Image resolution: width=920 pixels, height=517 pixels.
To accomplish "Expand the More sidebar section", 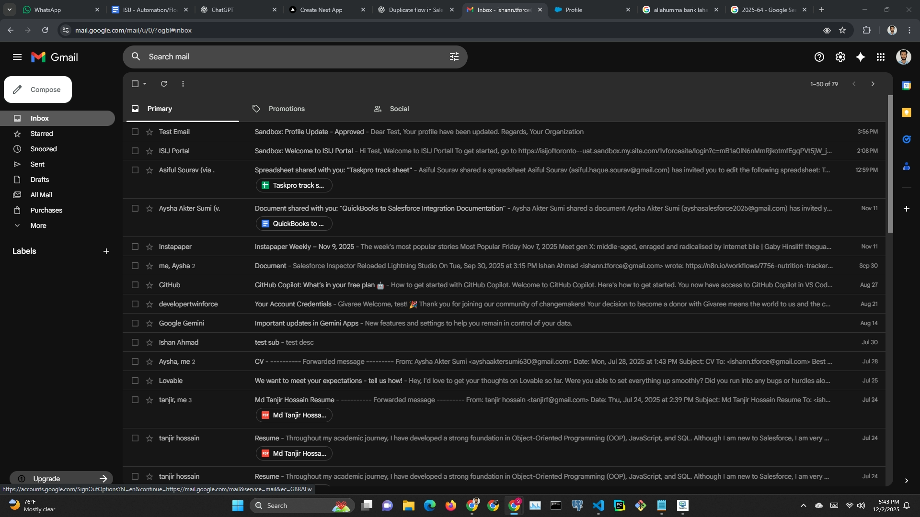I will click(x=38, y=225).
